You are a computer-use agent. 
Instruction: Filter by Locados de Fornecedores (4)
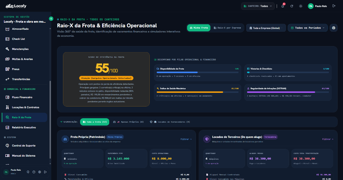(x=170, y=122)
